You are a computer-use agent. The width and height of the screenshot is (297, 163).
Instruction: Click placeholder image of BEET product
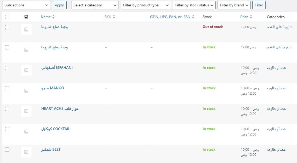(x=26, y=152)
